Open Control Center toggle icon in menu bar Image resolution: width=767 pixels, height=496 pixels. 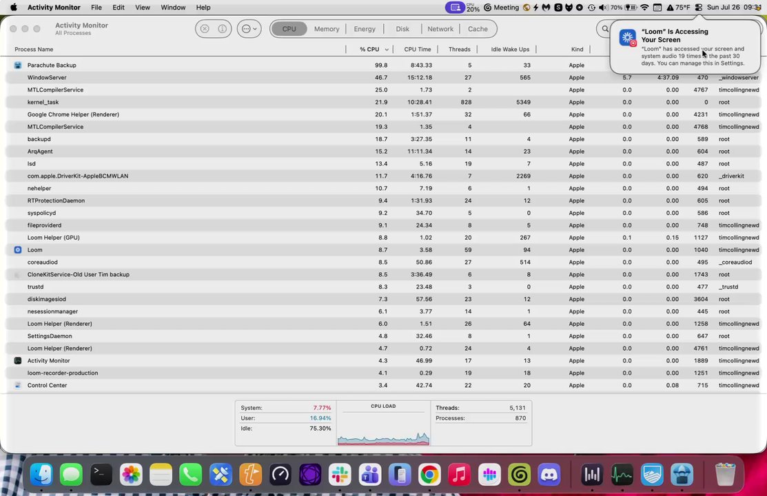[699, 8]
